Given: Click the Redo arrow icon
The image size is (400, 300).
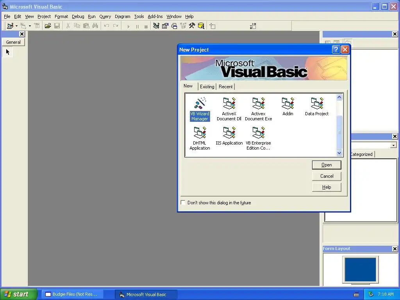Looking at the screenshot, I should pyautogui.click(x=116, y=26).
